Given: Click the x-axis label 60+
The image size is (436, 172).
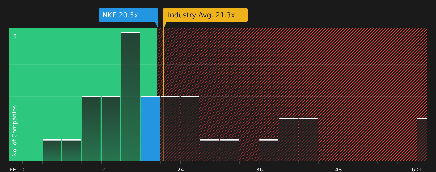Looking at the screenshot, I should click(x=417, y=170).
